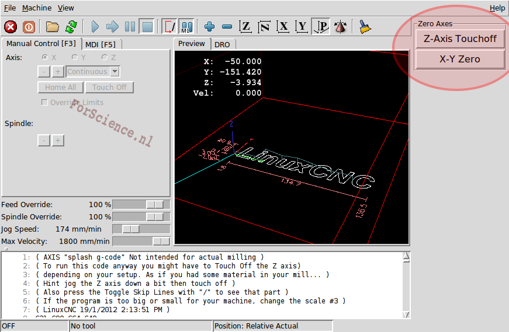509x332 pixels.
Task: Zoom in using the plus icon
Action: pyautogui.click(x=210, y=26)
